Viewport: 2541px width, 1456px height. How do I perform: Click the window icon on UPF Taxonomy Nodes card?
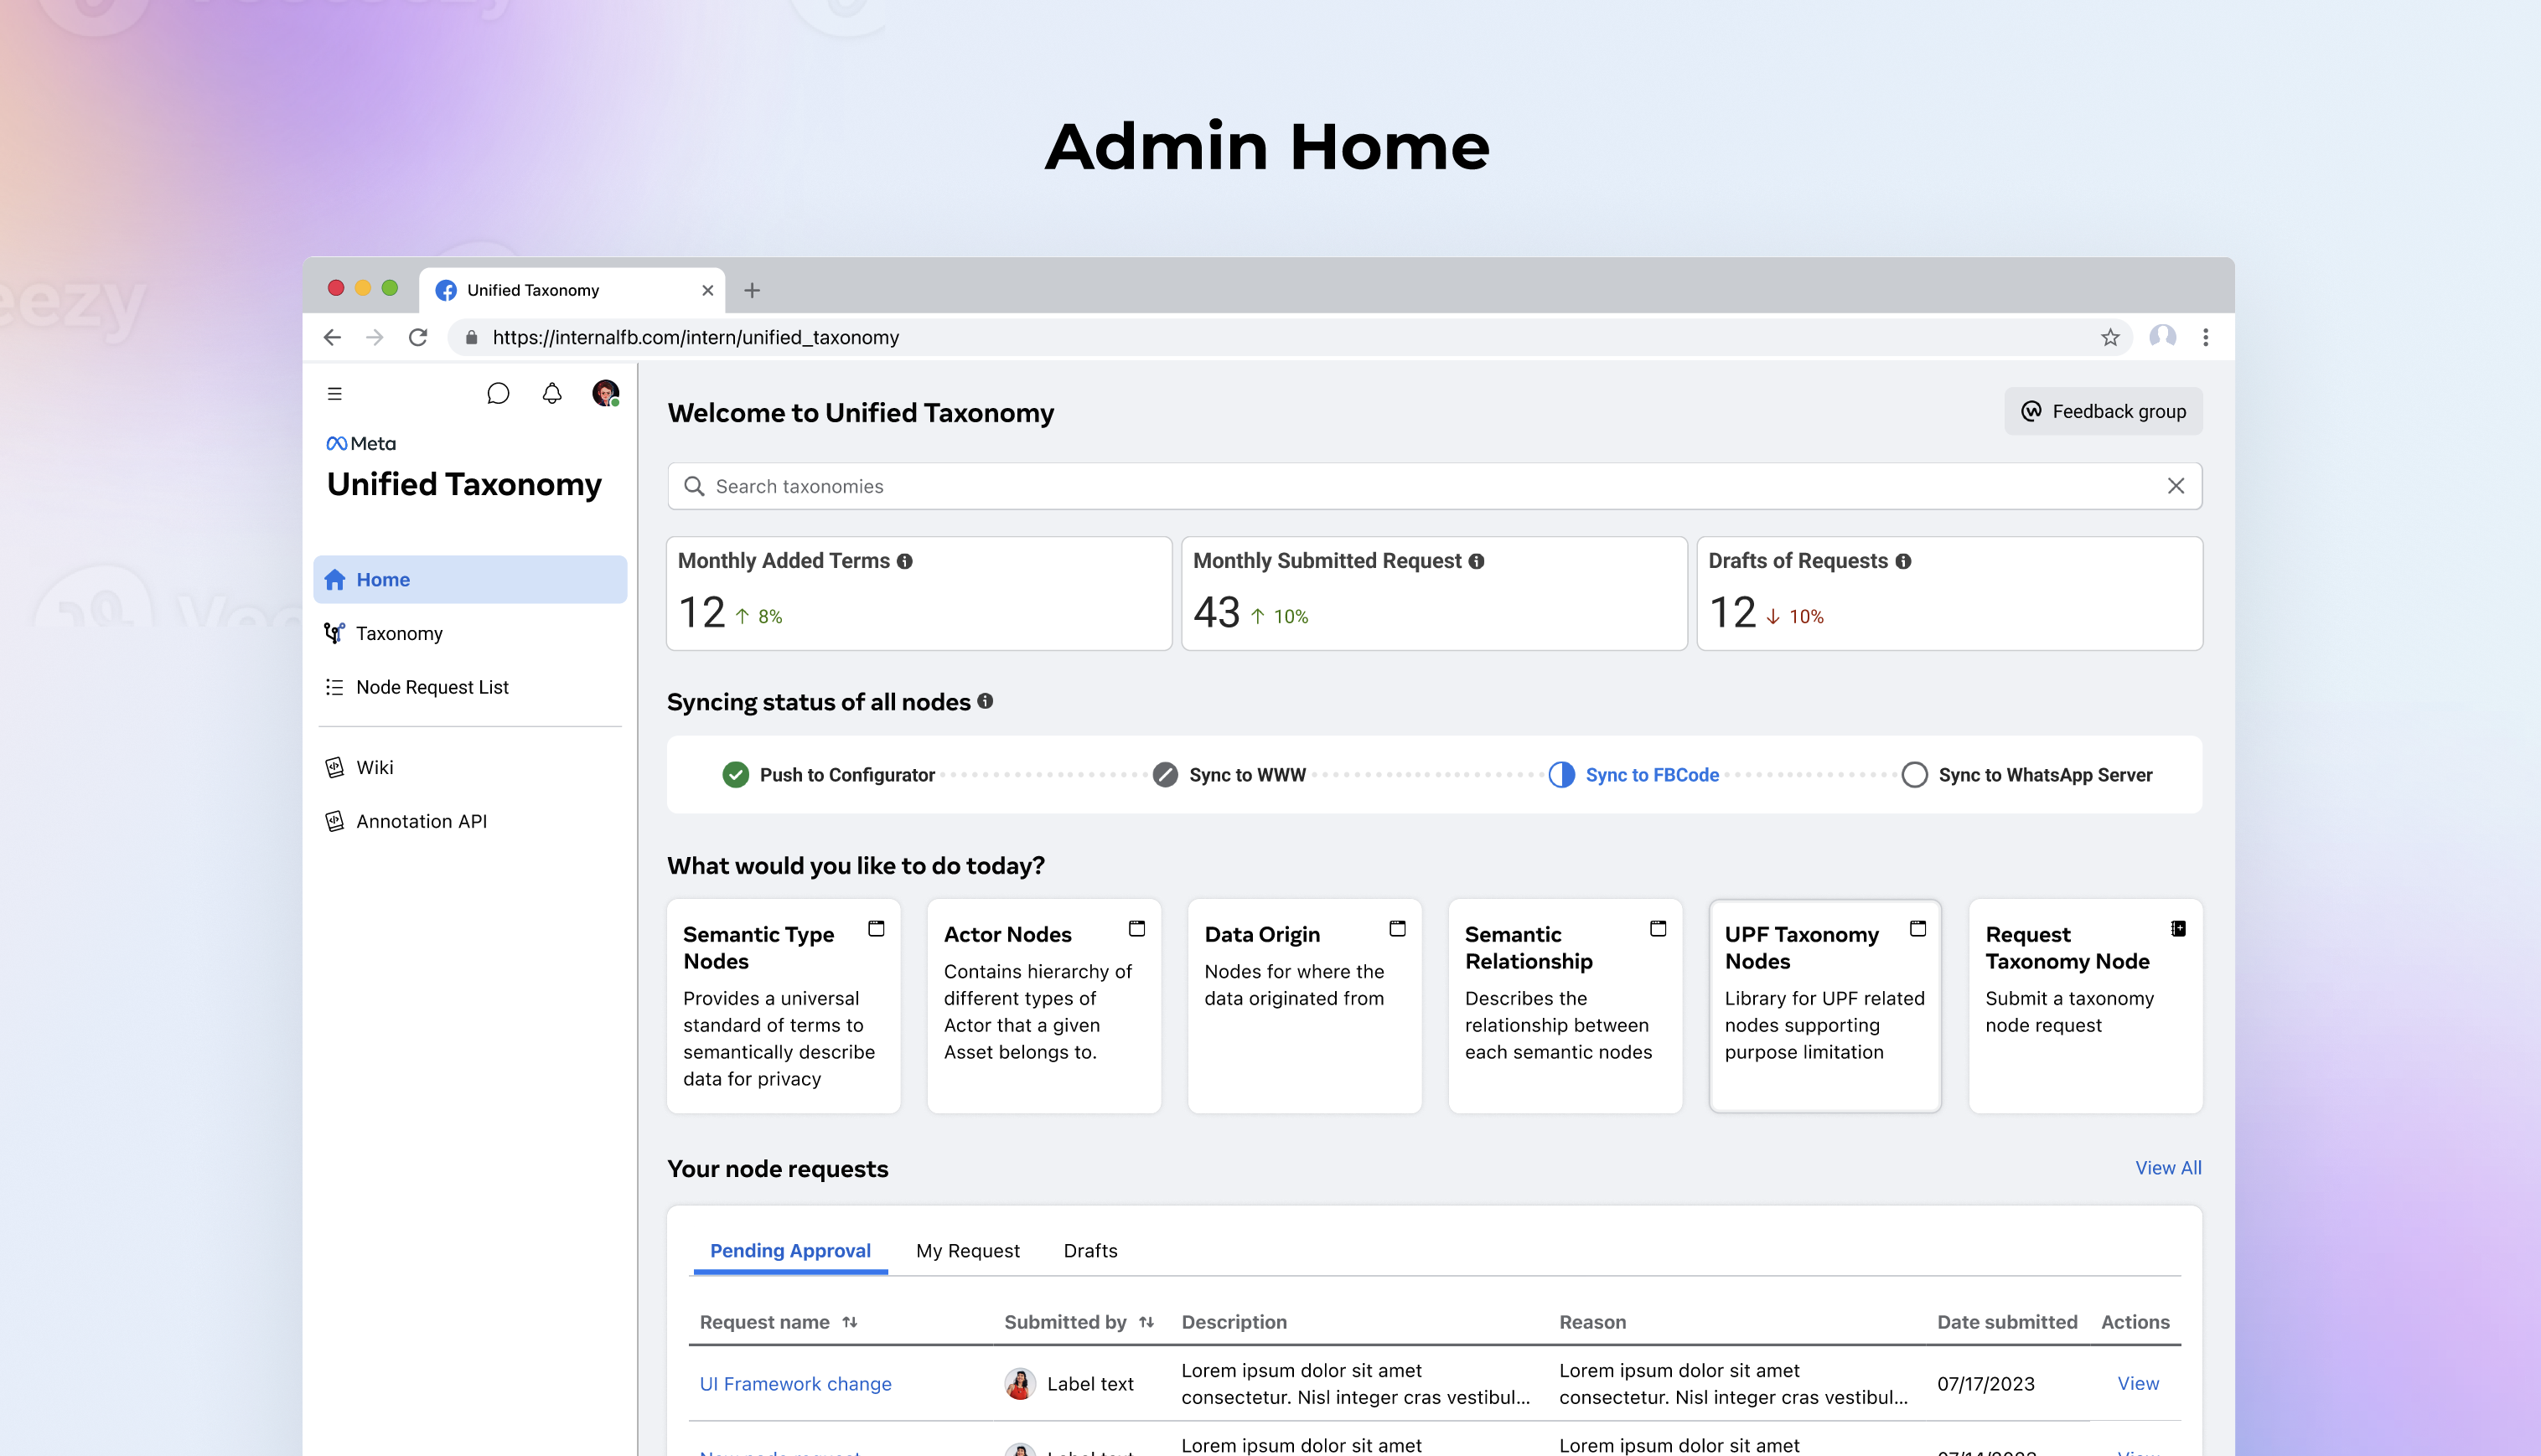coord(1917,929)
